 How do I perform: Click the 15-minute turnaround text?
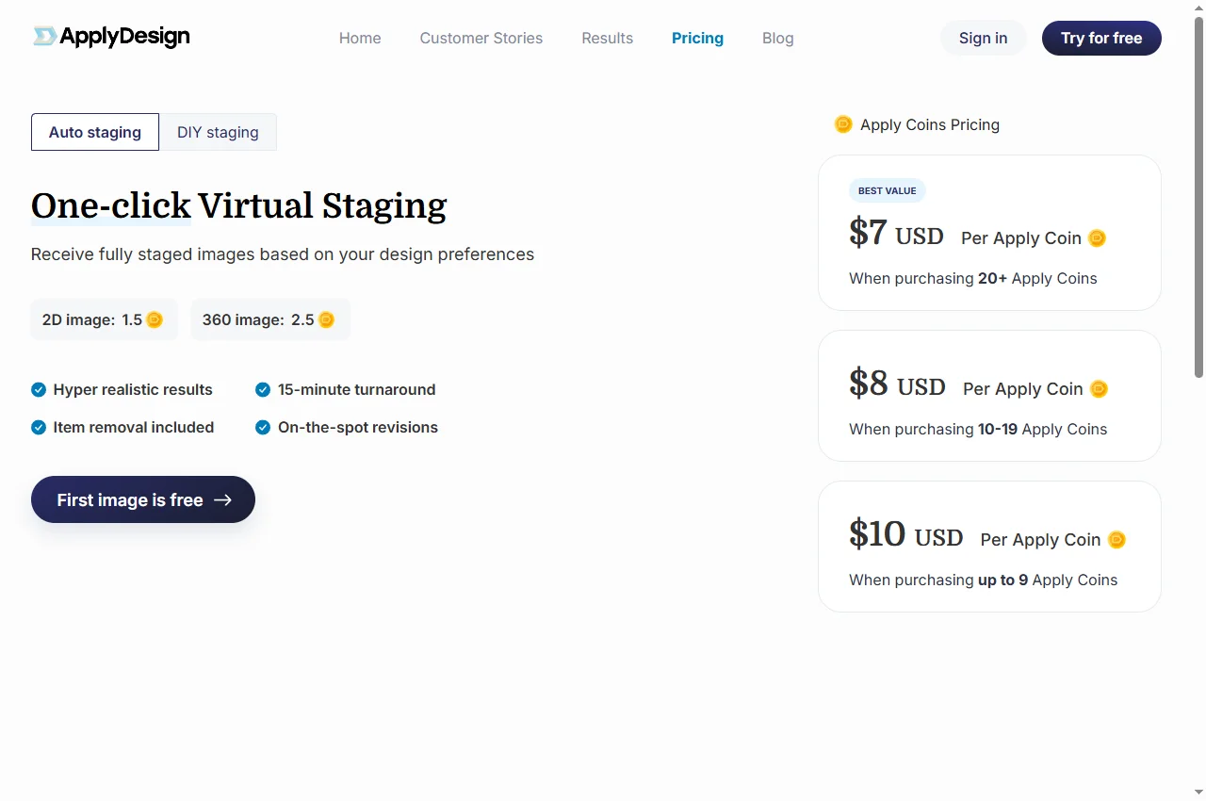(x=357, y=389)
